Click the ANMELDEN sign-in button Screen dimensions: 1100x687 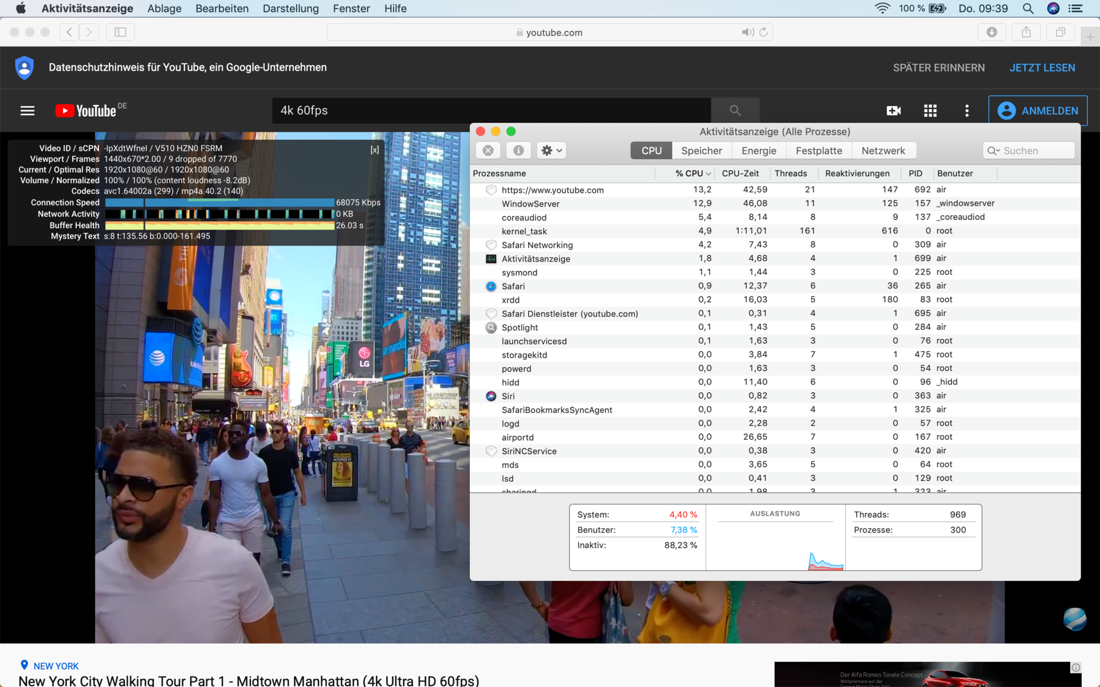pos(1038,110)
